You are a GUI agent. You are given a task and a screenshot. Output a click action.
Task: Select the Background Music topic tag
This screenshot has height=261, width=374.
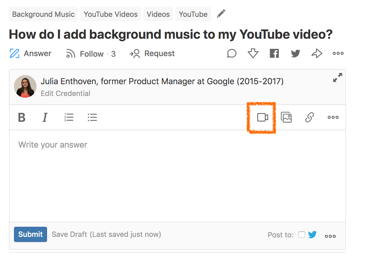[43, 14]
